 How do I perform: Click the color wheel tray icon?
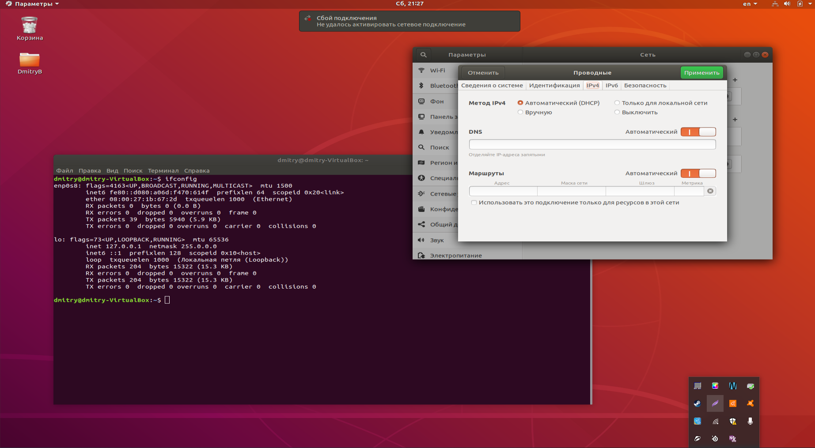point(715,386)
